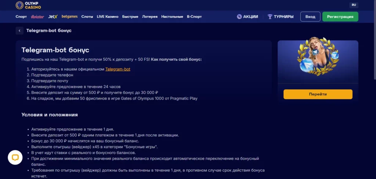Click the Telegram-bot бонус main heading
The width and height of the screenshot is (376, 179).
[55, 50]
